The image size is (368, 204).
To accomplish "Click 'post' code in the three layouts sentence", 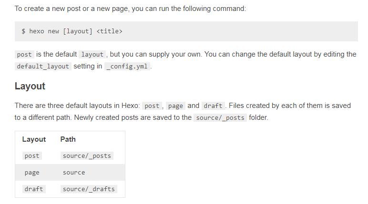I will [x=152, y=106].
